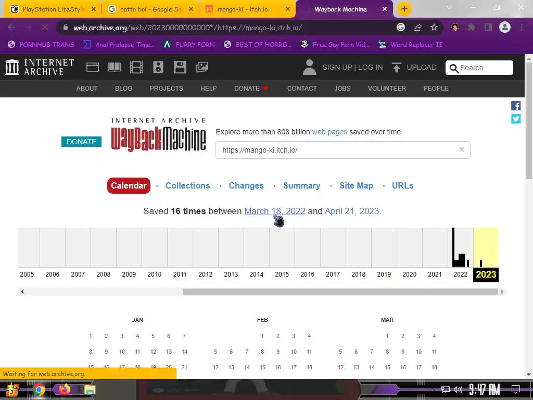This screenshot has width=533, height=400.
Task: Click the Internet Archive Search box
Action: 479,68
